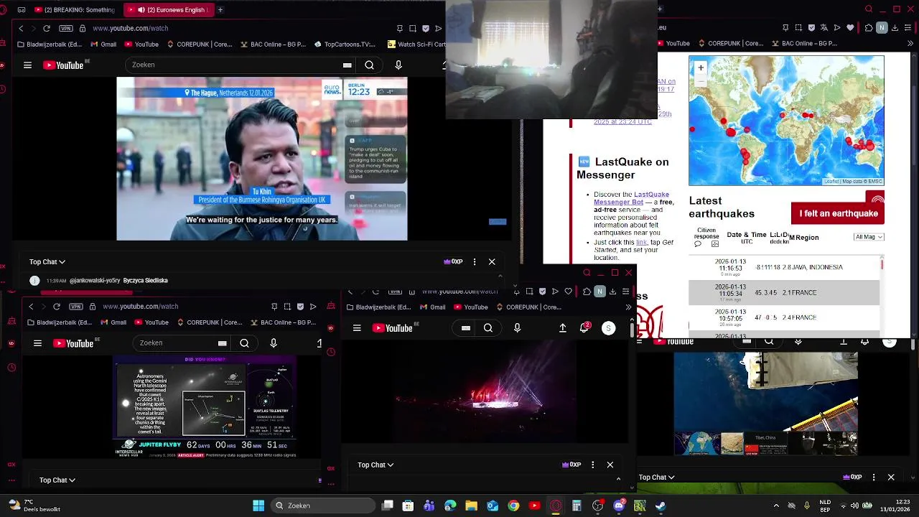This screenshot has width=919, height=517.
Task: Follow the LastQuake Messenger Bot link
Action: click(x=631, y=198)
